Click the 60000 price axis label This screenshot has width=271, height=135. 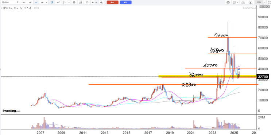point(263,48)
